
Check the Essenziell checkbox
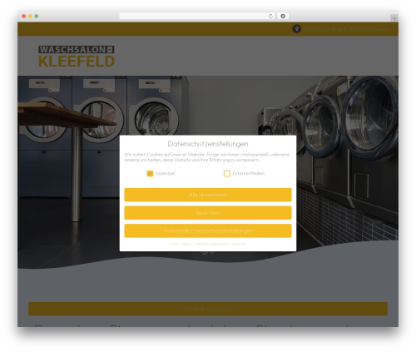(x=150, y=173)
